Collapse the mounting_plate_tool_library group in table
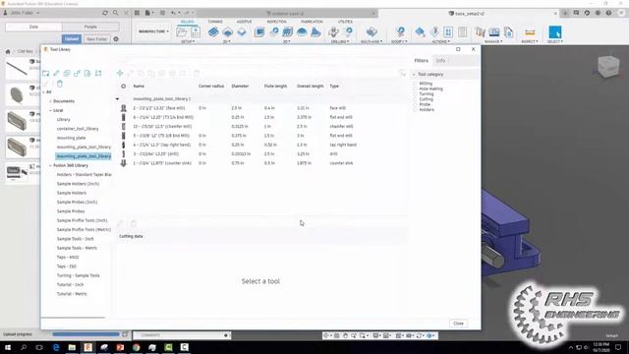 pos(117,98)
